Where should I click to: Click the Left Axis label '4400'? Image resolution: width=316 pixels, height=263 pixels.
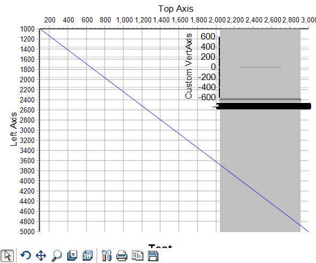pos(27,201)
